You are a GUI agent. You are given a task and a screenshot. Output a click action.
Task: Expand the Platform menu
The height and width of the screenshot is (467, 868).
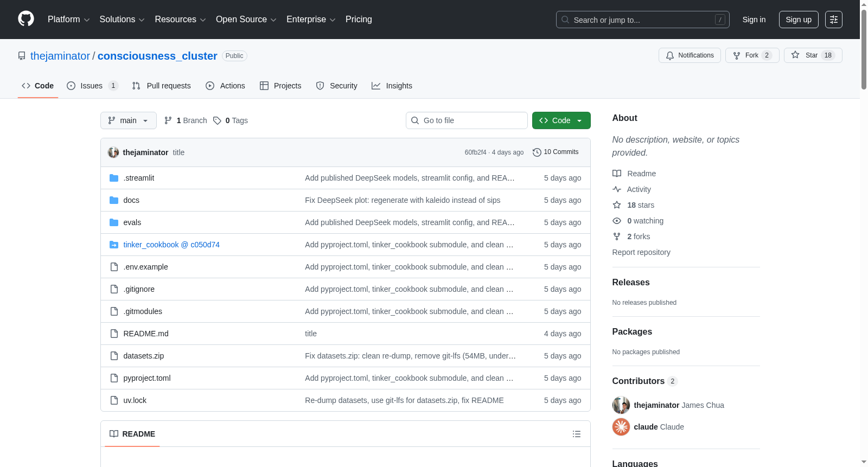(x=69, y=20)
